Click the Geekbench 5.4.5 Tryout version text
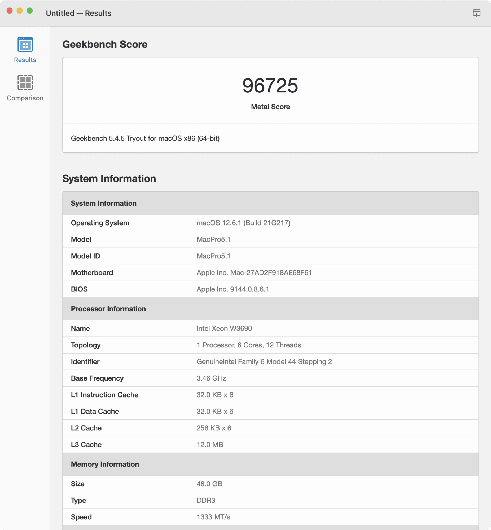The width and height of the screenshot is (491, 530). [x=145, y=138]
